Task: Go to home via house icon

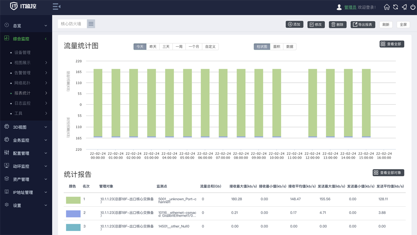Action: (x=387, y=7)
